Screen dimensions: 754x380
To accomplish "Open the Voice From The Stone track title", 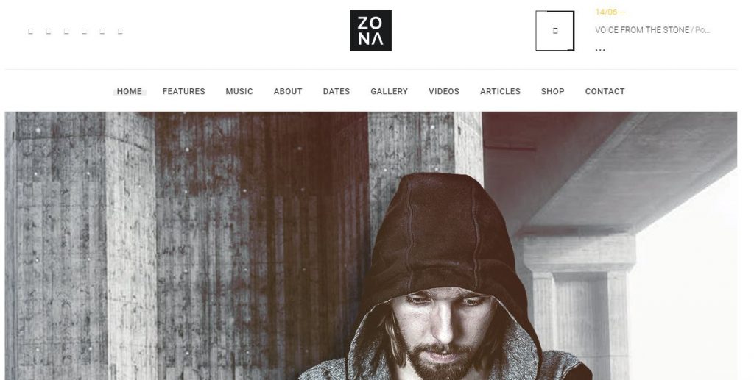I will tap(642, 29).
